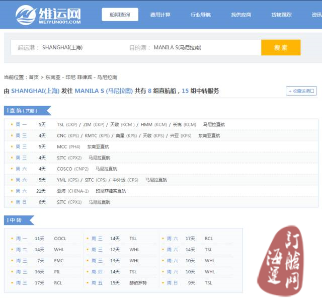The image size is (322, 298).
Task: Open PIL 16天 transfer service
Action: 46,272
